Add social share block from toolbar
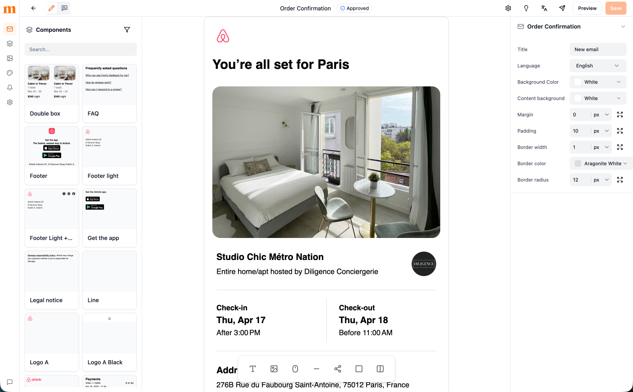 pos(338,369)
